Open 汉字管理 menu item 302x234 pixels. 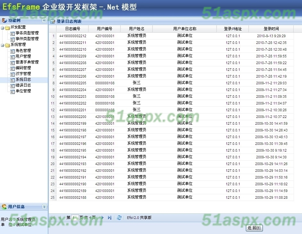(23, 74)
